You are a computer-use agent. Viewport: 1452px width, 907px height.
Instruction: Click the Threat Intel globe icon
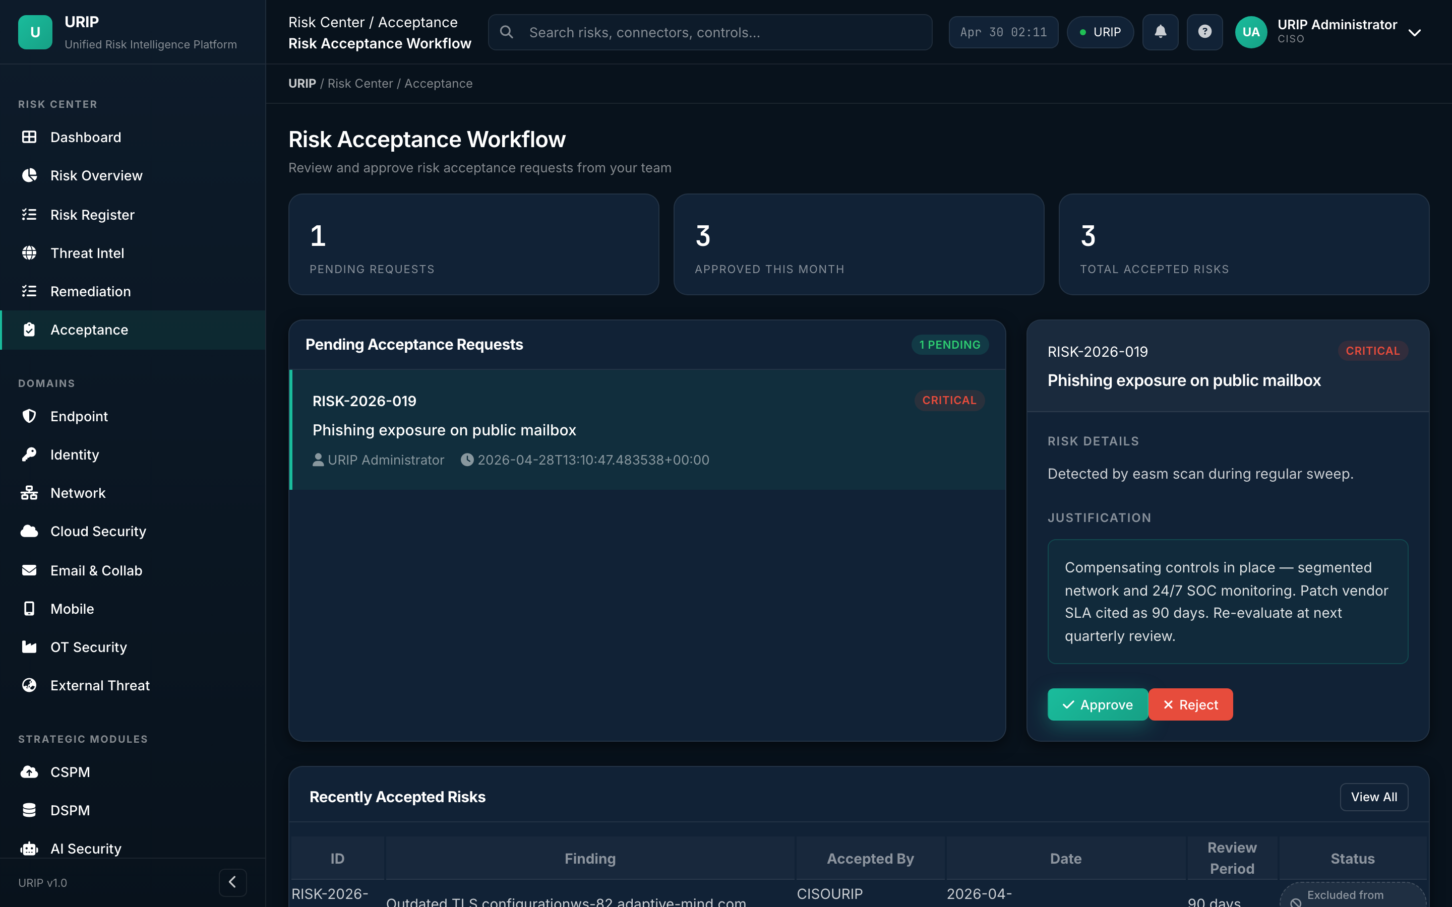point(29,252)
